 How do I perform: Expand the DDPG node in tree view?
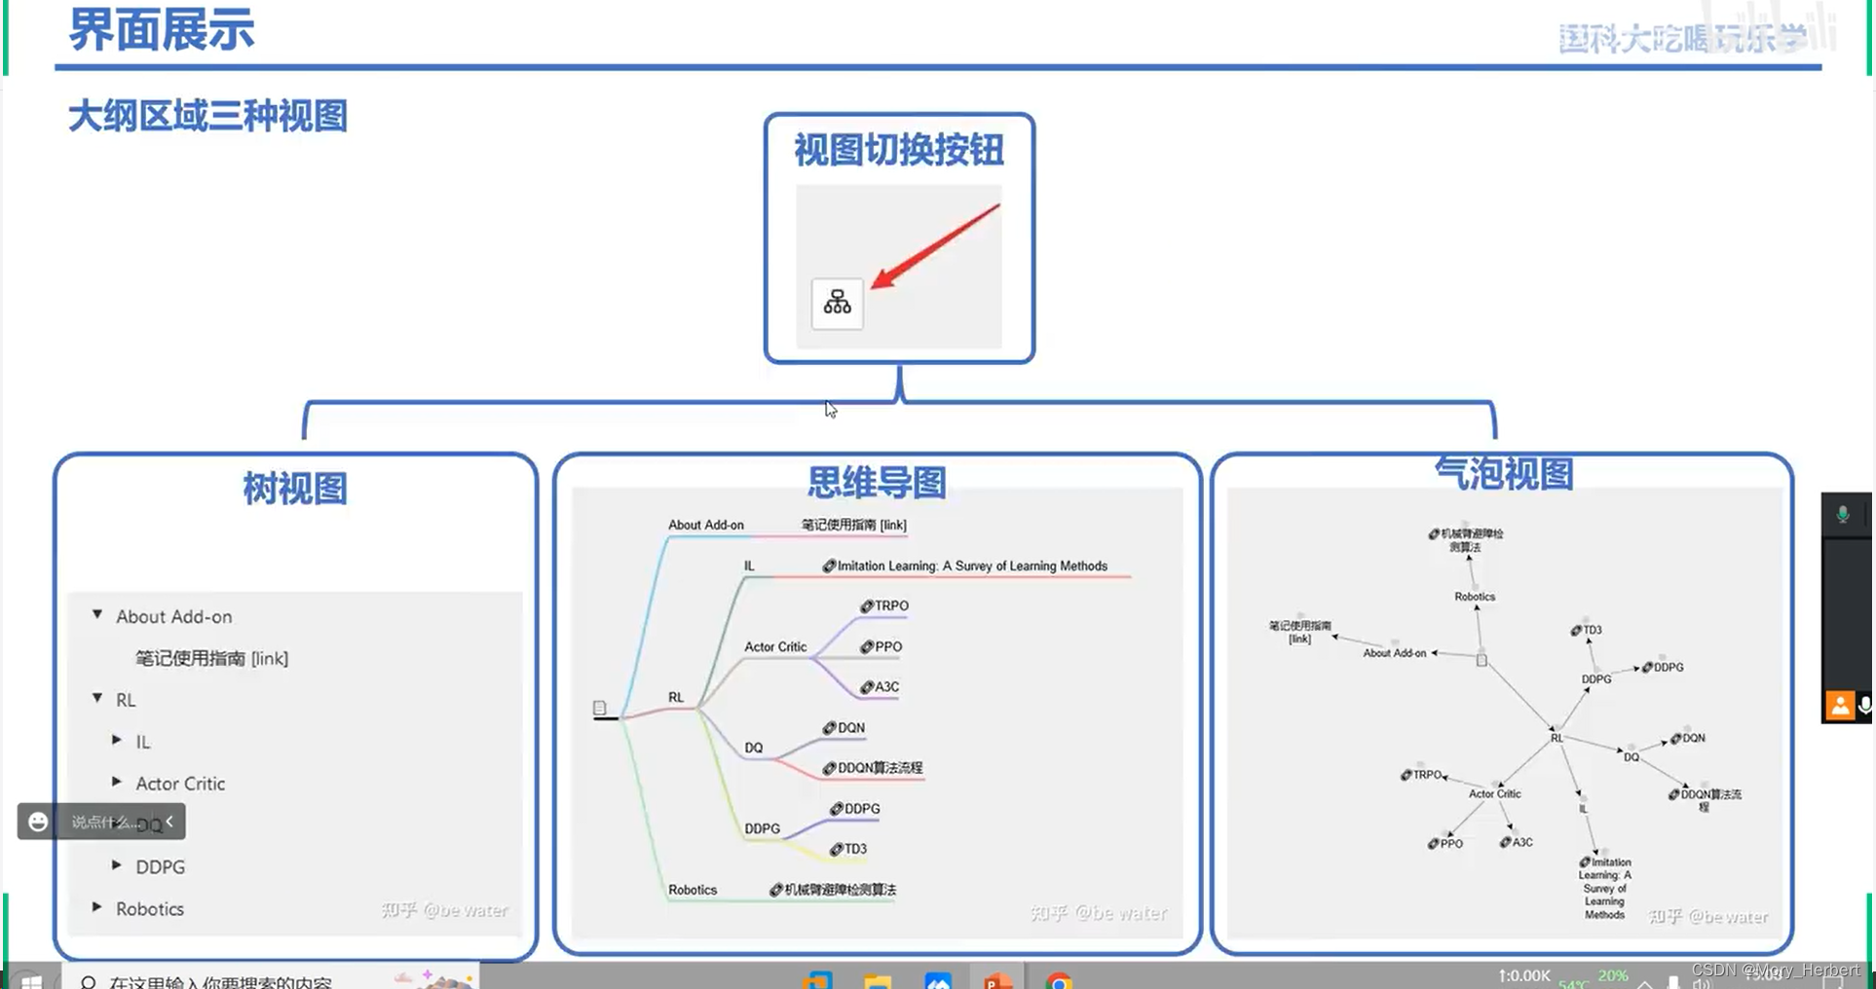point(117,864)
